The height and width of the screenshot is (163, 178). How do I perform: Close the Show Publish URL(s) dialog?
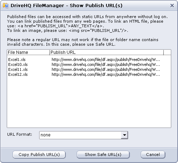coord(172,6)
